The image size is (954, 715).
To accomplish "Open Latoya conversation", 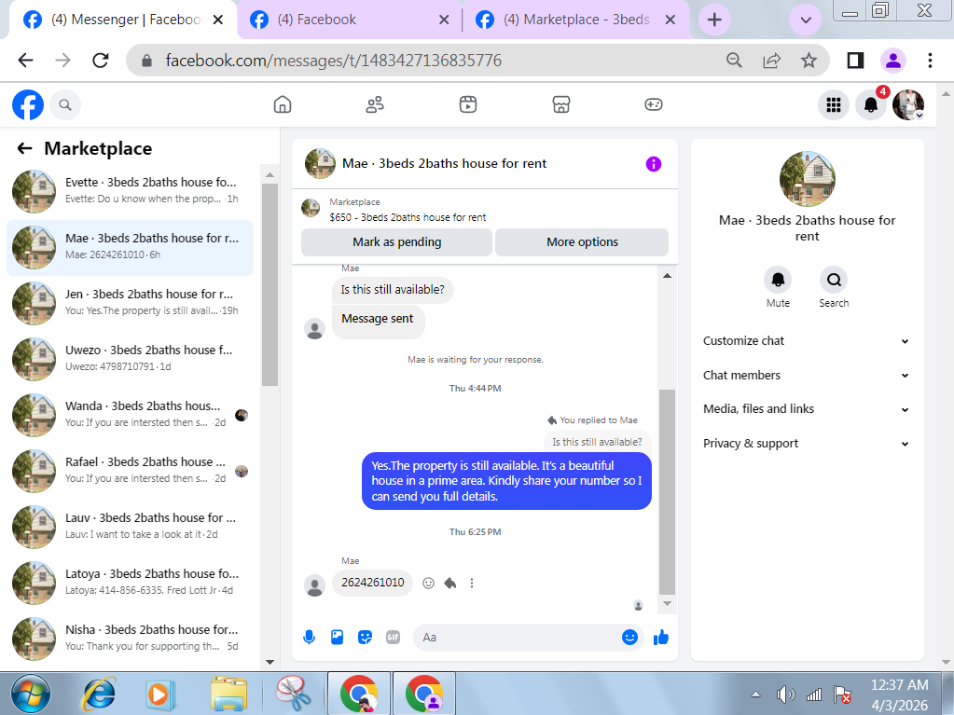I will (131, 583).
